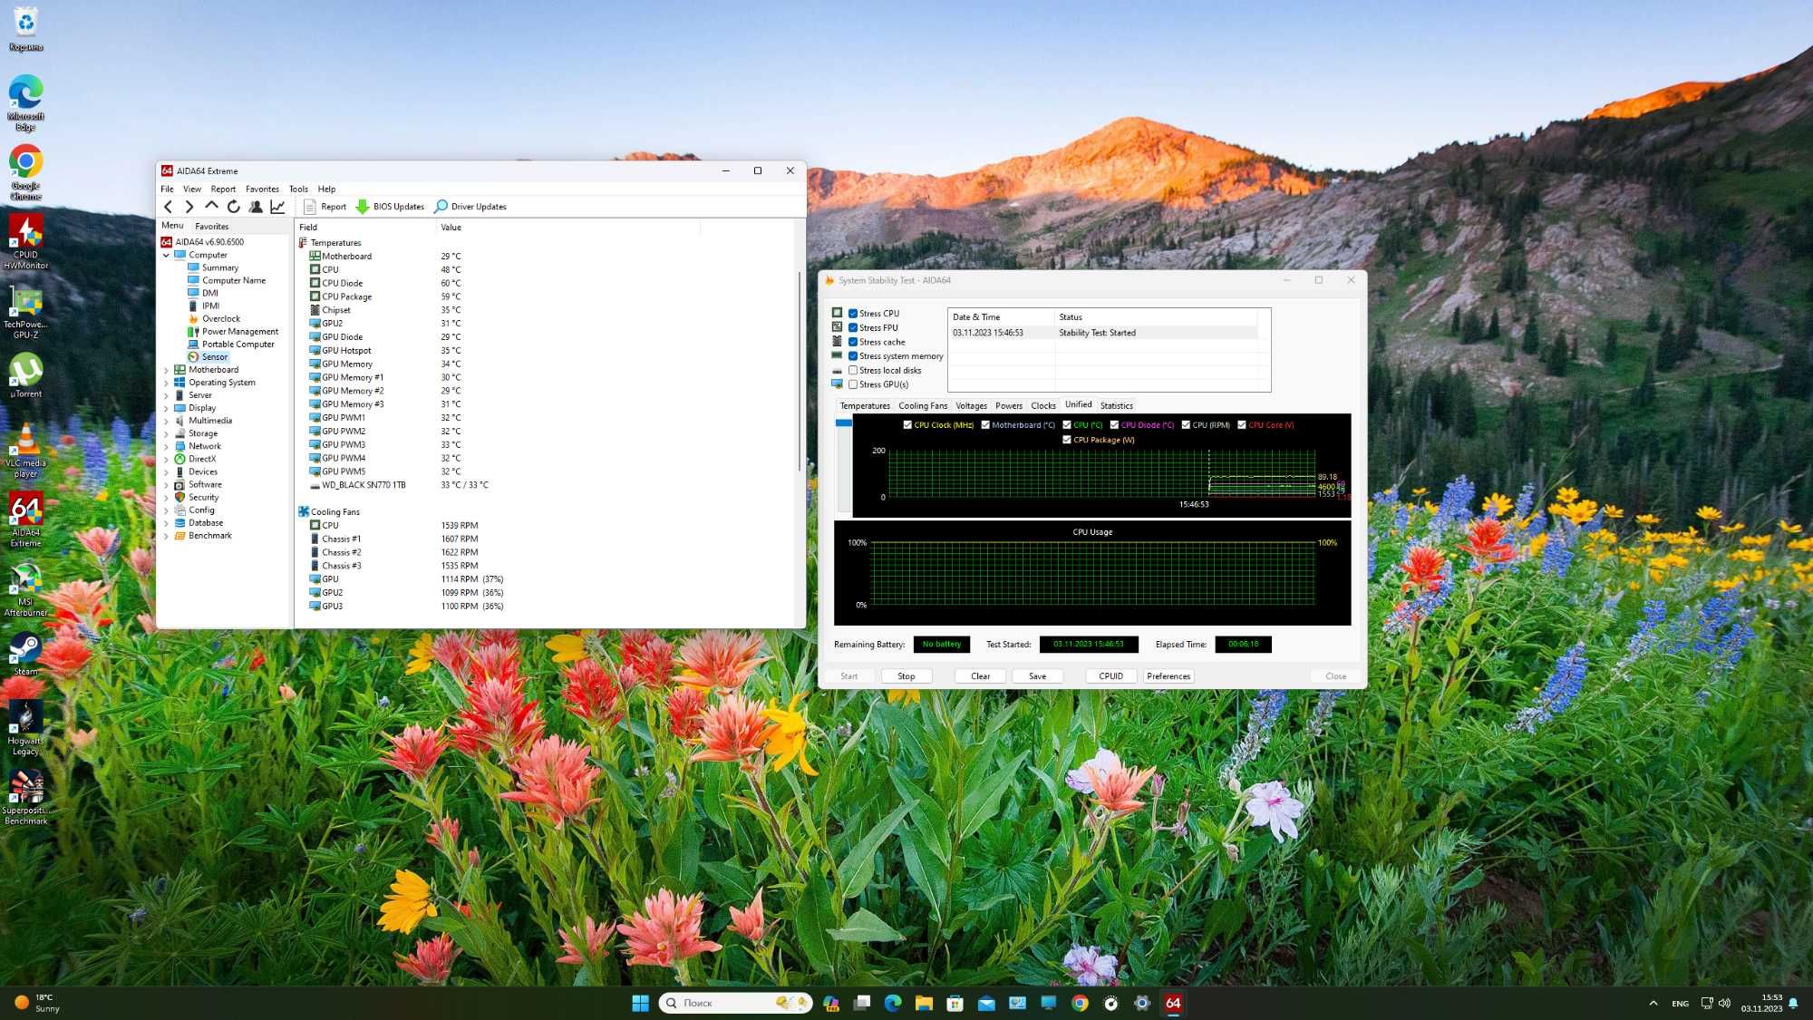Click the Save button in stability test

pyautogui.click(x=1037, y=676)
